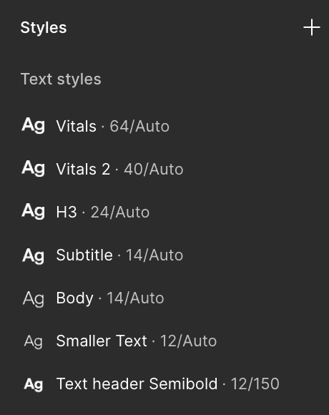
Task: Click the Styles panel heading
Action: pyautogui.click(x=44, y=28)
